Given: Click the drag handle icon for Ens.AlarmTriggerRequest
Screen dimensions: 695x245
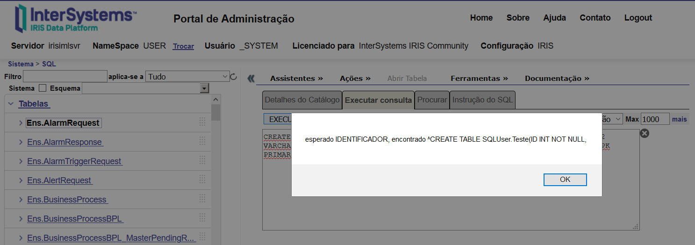Looking at the screenshot, I should point(202,160).
